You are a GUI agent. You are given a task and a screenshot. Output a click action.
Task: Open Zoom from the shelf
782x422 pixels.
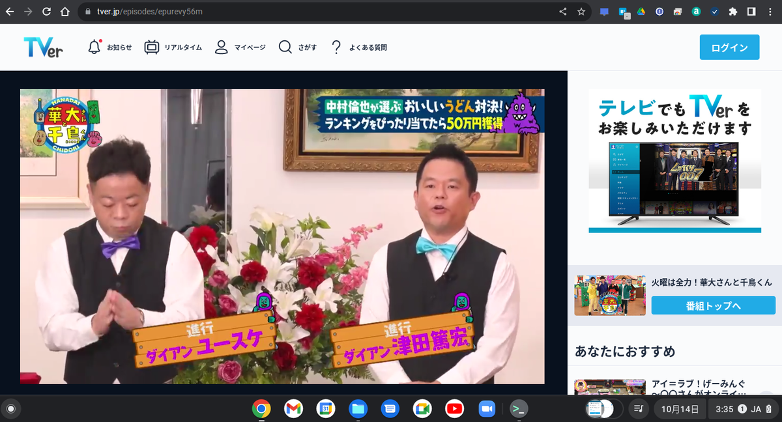[x=486, y=409]
